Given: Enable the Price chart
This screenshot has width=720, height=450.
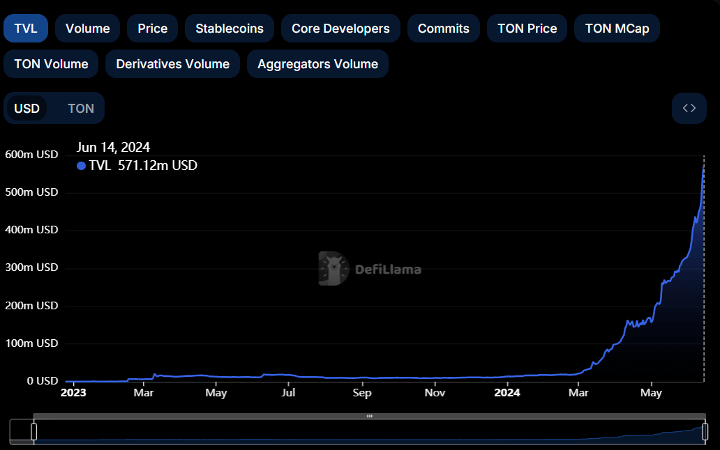Looking at the screenshot, I should click(152, 28).
